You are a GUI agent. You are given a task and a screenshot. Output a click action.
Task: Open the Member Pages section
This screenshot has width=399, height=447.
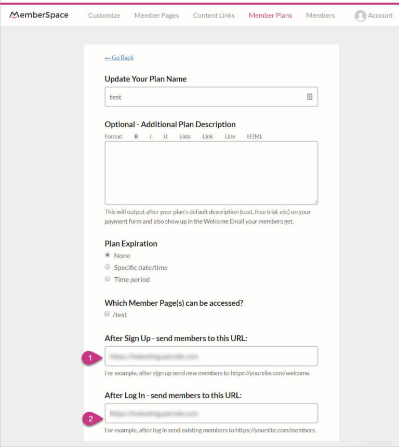click(156, 16)
